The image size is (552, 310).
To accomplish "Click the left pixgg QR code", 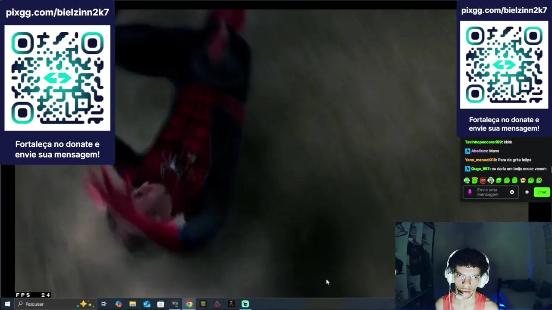I will [x=57, y=78].
